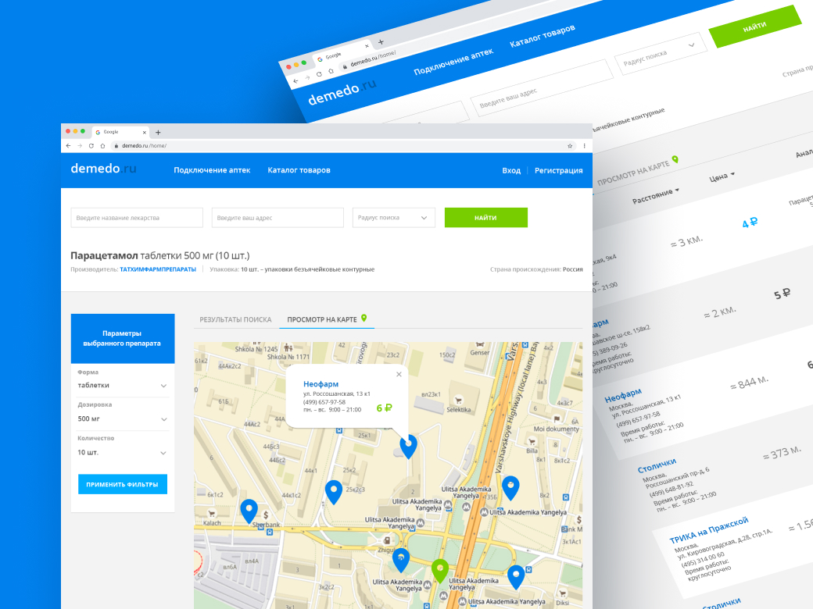Click the home icon in the browser toolbar
The width and height of the screenshot is (813, 609).
pos(102,146)
